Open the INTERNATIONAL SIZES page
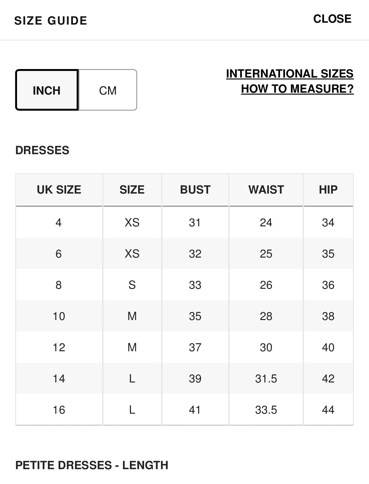This screenshot has width=369, height=484. [x=290, y=75]
